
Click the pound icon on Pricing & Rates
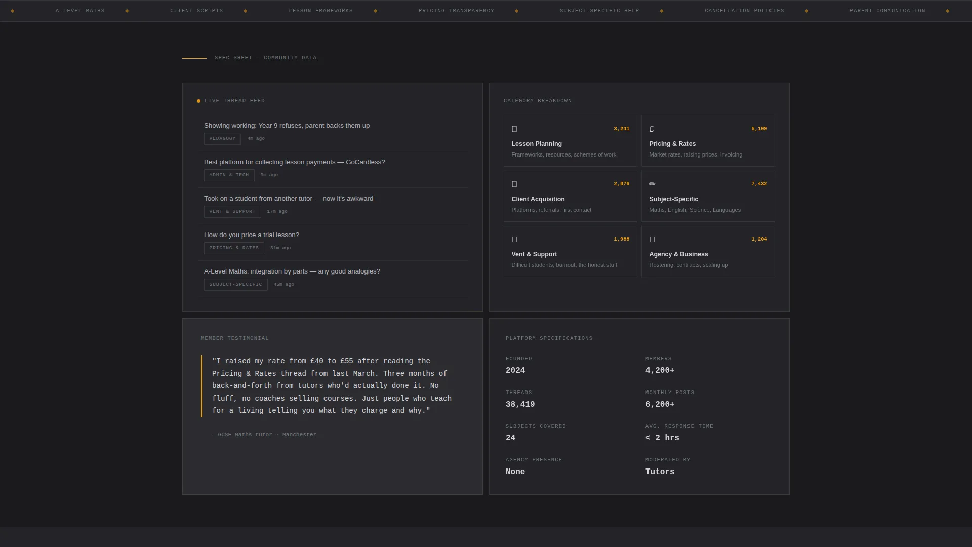pos(652,129)
